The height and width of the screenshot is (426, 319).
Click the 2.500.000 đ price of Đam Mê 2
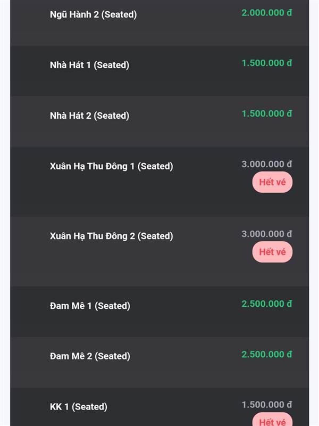point(267,354)
